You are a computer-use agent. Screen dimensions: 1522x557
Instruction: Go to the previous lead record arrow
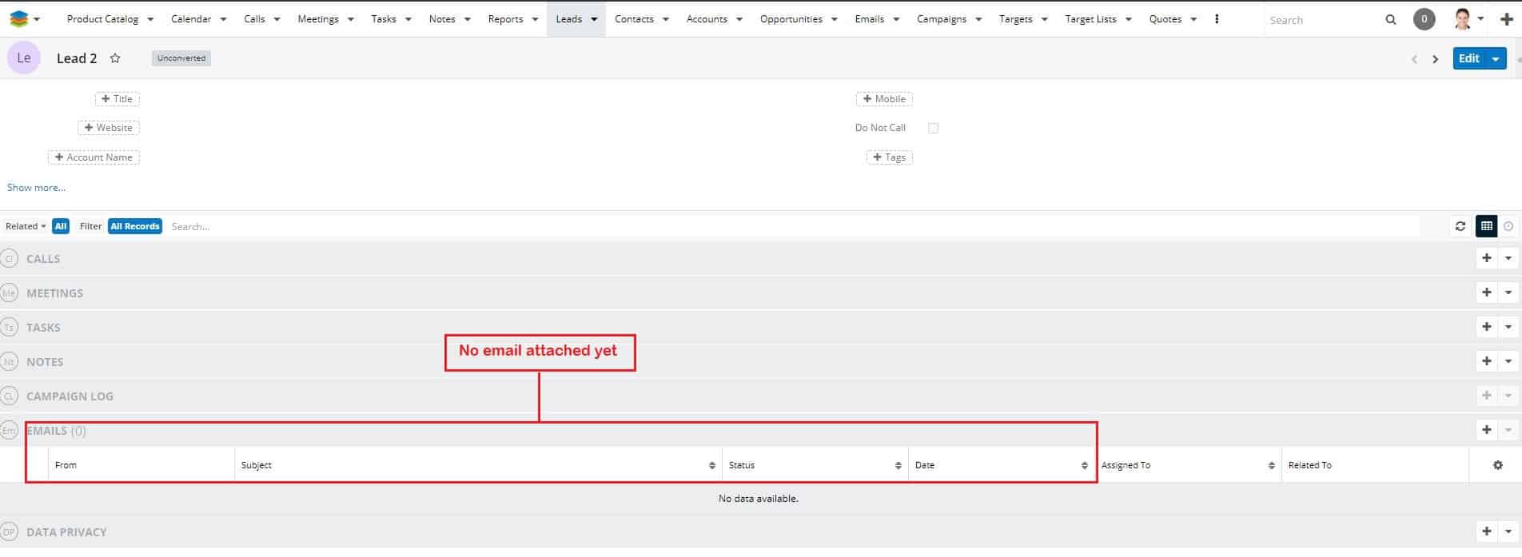(1414, 59)
